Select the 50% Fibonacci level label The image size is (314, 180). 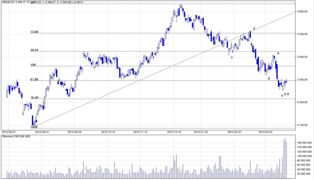(x=33, y=65)
